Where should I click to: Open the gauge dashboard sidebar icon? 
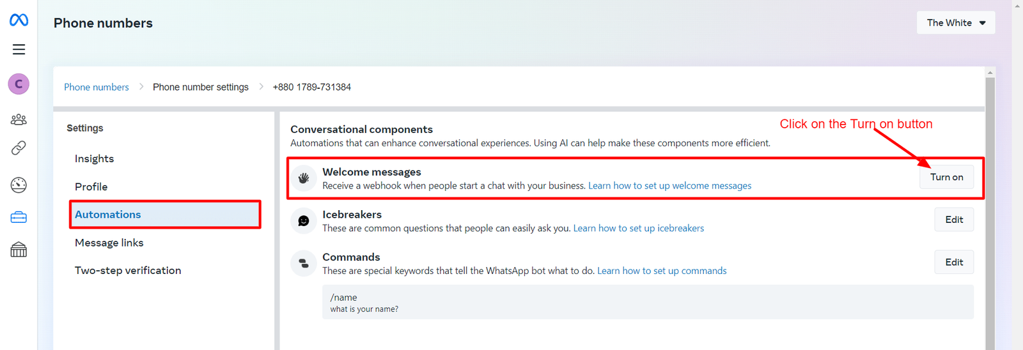tap(19, 185)
